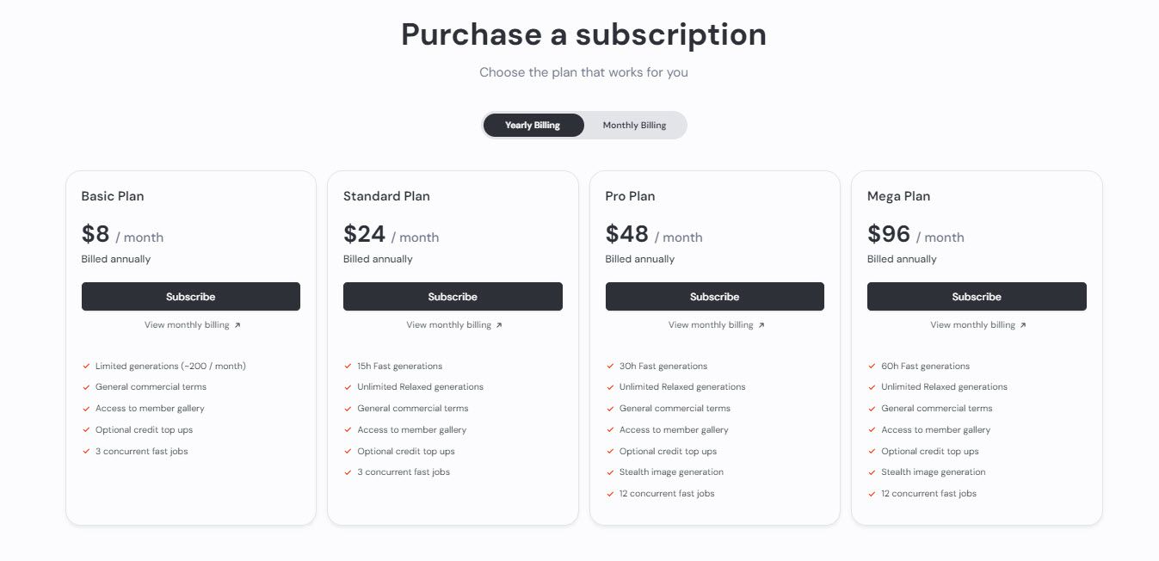Switch to Yearly Billing toggle option
Screen dimensions: 1159x561
click(533, 126)
